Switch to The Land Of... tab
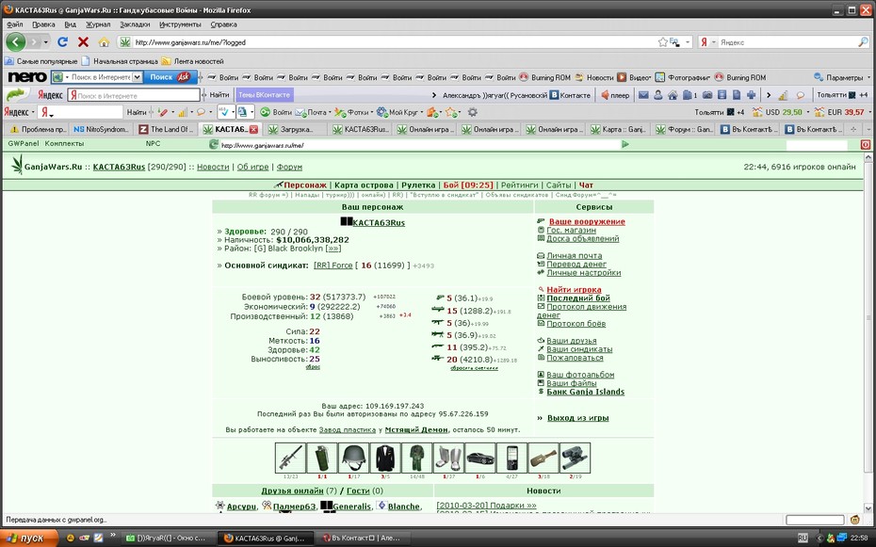Image resolution: width=876 pixels, height=547 pixels. 166,129
